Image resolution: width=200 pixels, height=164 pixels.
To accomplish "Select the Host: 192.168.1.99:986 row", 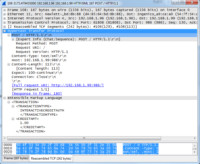I will 39,60.
